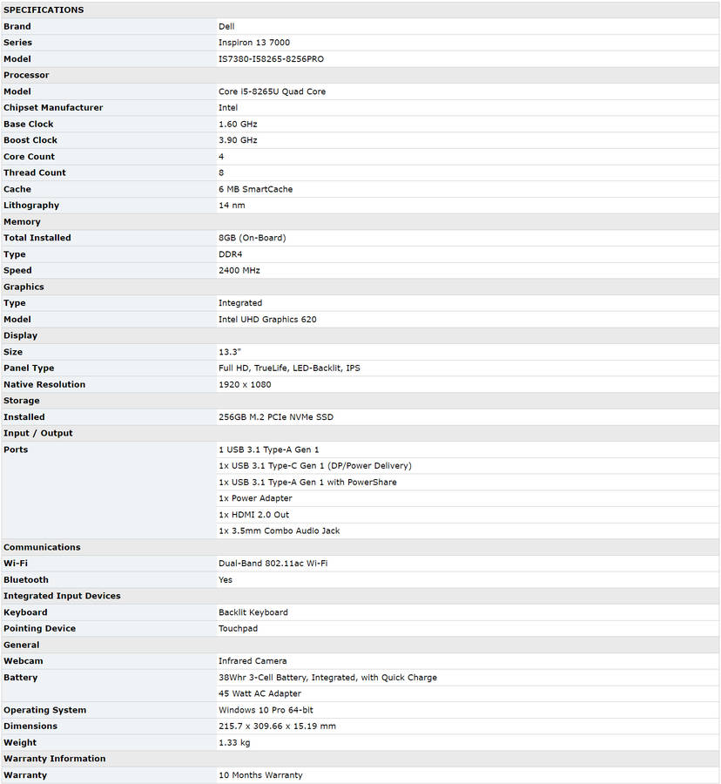Click the Memory section heading
Image resolution: width=721 pixels, height=784 pixels.
22,221
